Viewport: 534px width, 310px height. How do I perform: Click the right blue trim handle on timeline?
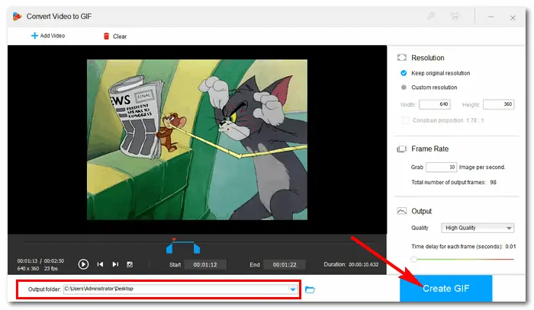pos(197,248)
